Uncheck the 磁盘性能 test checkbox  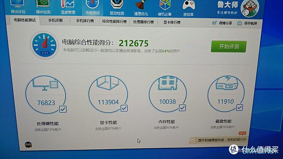[x=239, y=108]
